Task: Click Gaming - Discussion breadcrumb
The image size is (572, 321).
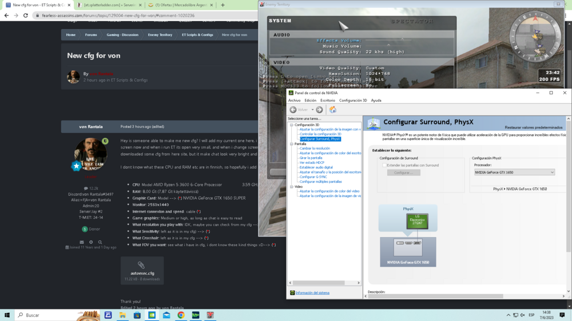Action: pyautogui.click(x=122, y=35)
